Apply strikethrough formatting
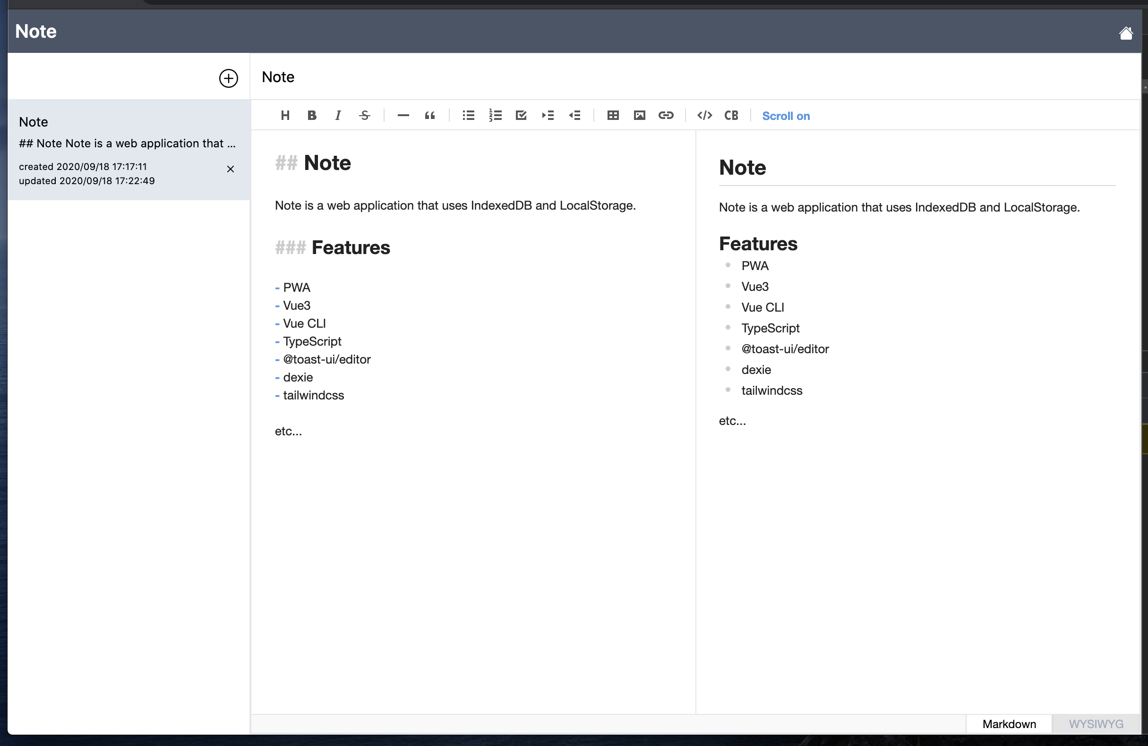Image resolution: width=1148 pixels, height=746 pixels. pyautogui.click(x=365, y=115)
